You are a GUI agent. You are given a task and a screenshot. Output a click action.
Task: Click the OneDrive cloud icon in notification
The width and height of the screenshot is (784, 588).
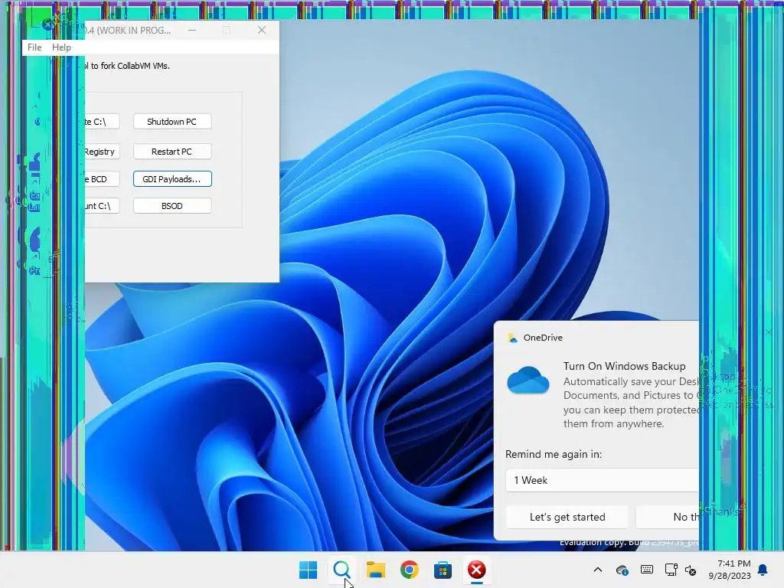pyautogui.click(x=528, y=380)
